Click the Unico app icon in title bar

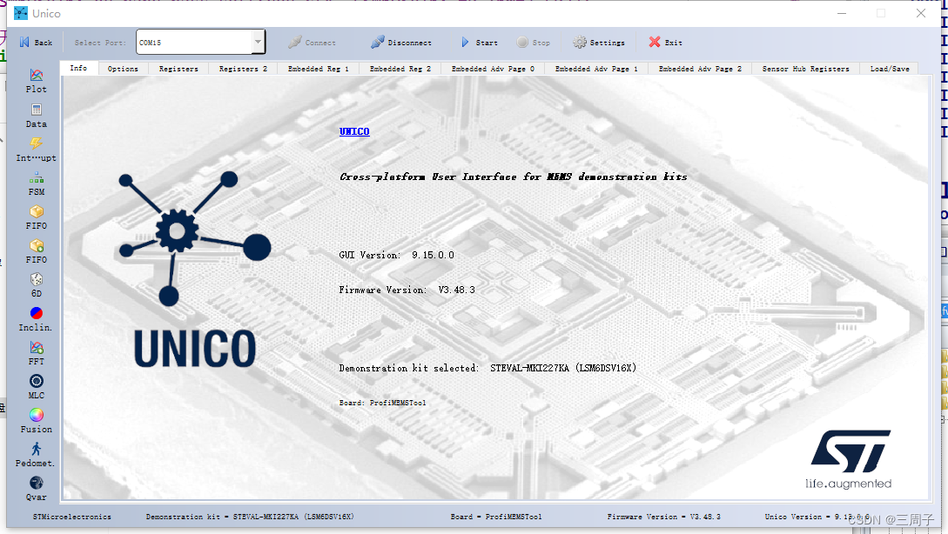point(21,13)
